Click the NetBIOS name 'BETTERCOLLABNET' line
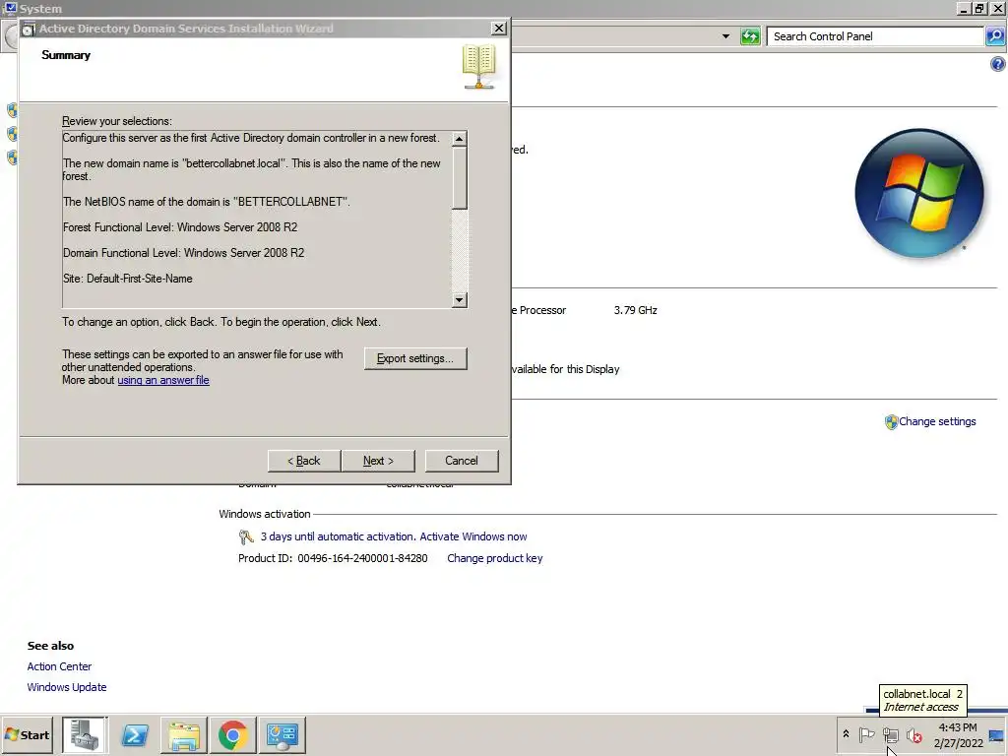This screenshot has width=1008, height=756. click(207, 201)
